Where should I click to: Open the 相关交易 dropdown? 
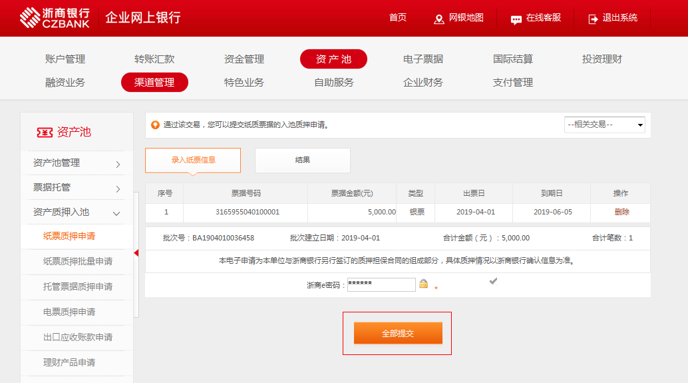(604, 125)
